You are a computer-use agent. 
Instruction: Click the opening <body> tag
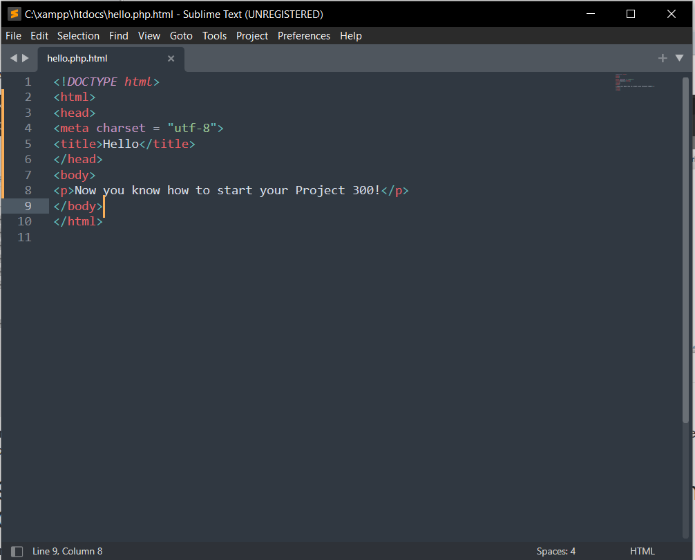(75, 175)
